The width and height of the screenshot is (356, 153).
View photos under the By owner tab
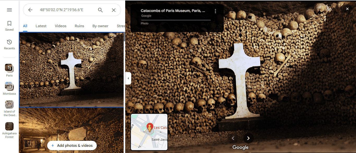[x=100, y=26]
